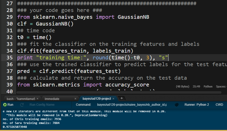Close the bayes/ud120-project run tab
The width and height of the screenshot is (227, 131).
coord(113,99)
